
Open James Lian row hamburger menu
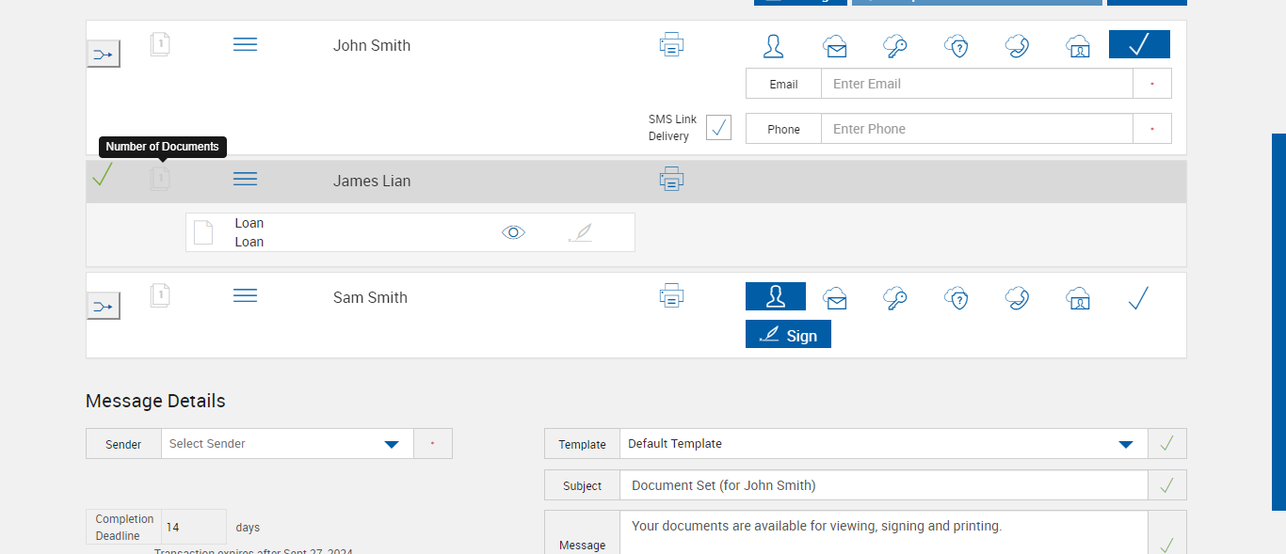point(245,179)
